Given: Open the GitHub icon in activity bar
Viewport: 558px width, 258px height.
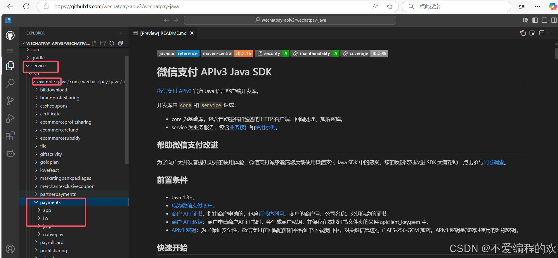Looking at the screenshot, I should click(x=10, y=36).
